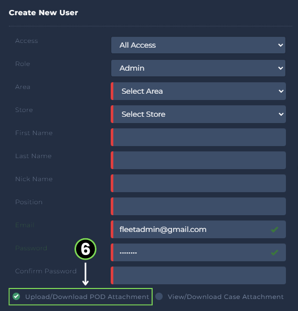Expand the Select Area dropdown
The width and height of the screenshot is (298, 311).
(198, 91)
